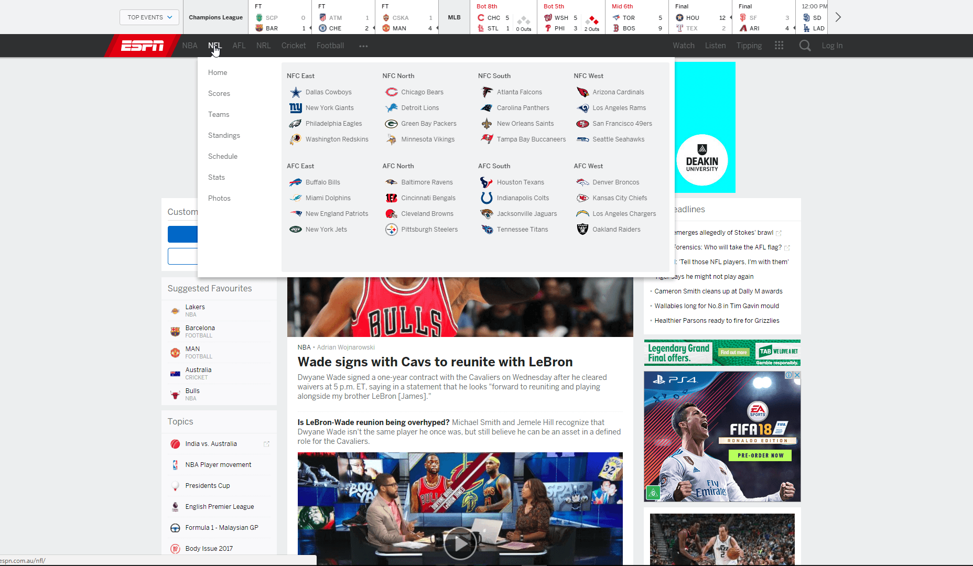973x566 pixels.
Task: Open the Tipping link
Action: point(749,46)
